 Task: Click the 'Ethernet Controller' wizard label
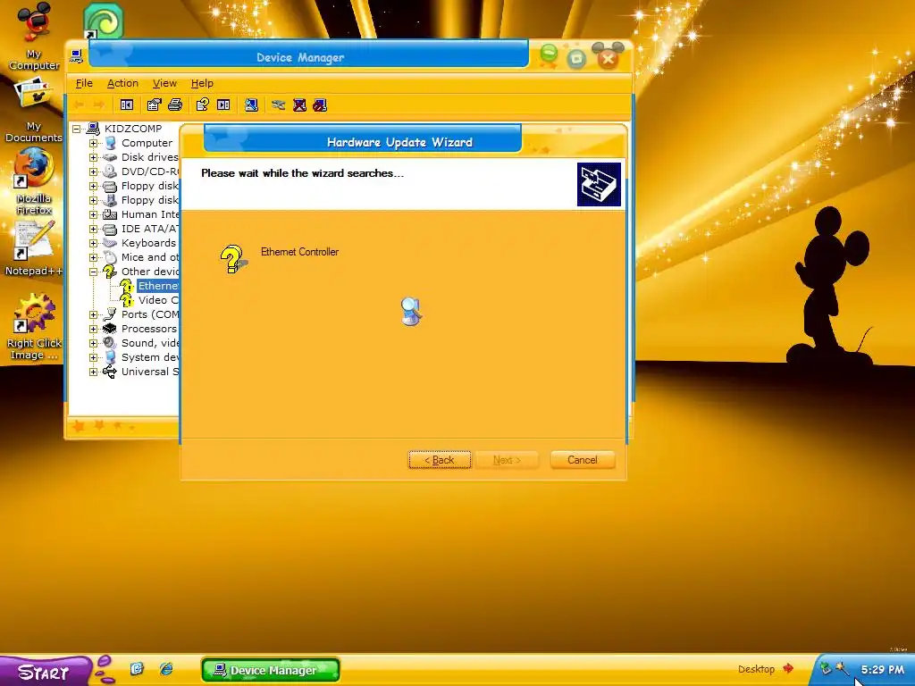299,252
